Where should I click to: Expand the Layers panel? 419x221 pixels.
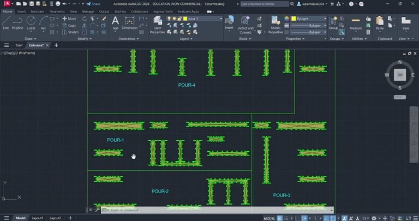click(x=186, y=39)
